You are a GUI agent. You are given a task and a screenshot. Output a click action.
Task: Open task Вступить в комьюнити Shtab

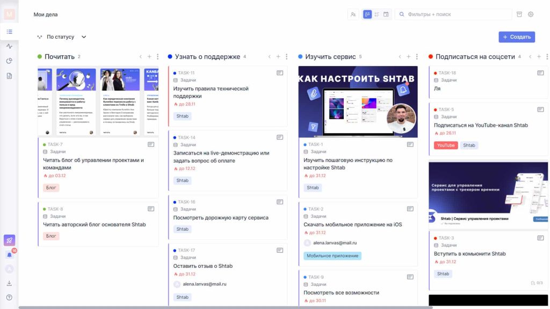469,254
